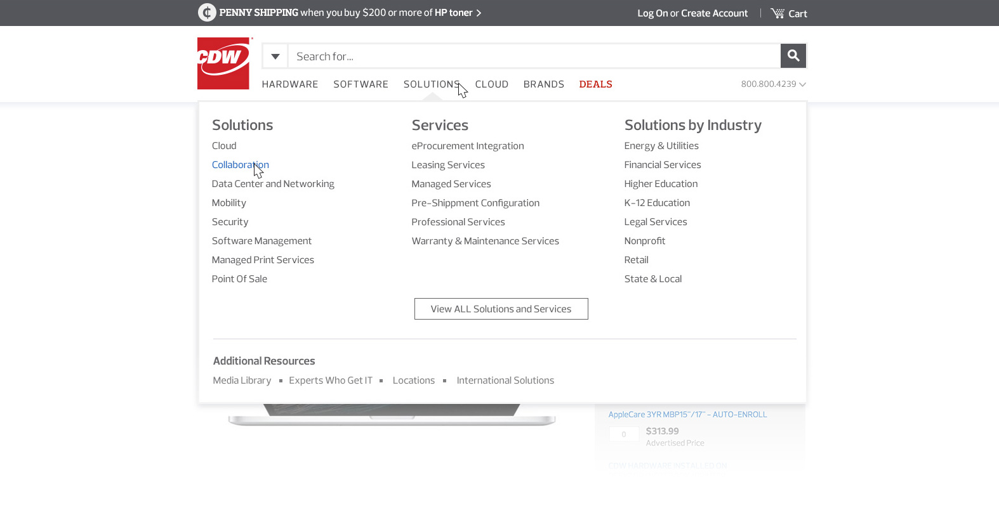Image resolution: width=999 pixels, height=513 pixels.
Task: Select the BRANDS navigation item
Action: (543, 84)
